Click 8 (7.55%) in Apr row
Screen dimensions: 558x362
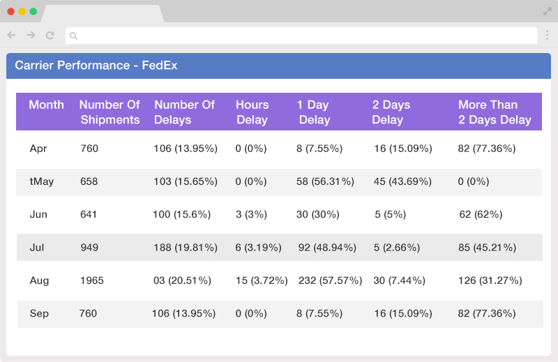coord(319,149)
